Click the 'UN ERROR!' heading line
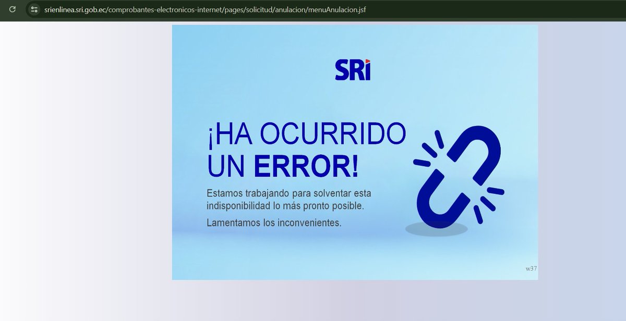Image resolution: width=626 pixels, height=321 pixels. (x=283, y=166)
